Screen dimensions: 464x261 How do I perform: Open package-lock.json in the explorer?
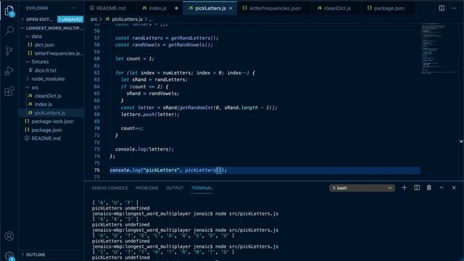coord(52,121)
